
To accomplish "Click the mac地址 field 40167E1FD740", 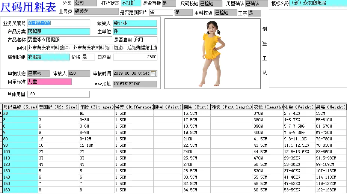I will (x=135, y=84).
